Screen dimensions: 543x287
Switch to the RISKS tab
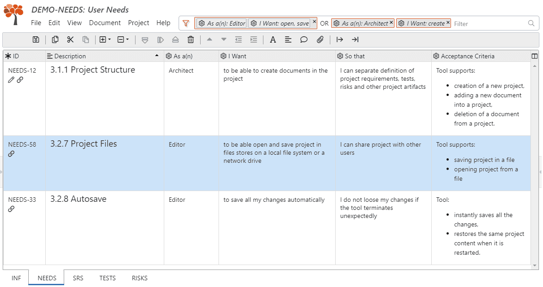pos(140,278)
